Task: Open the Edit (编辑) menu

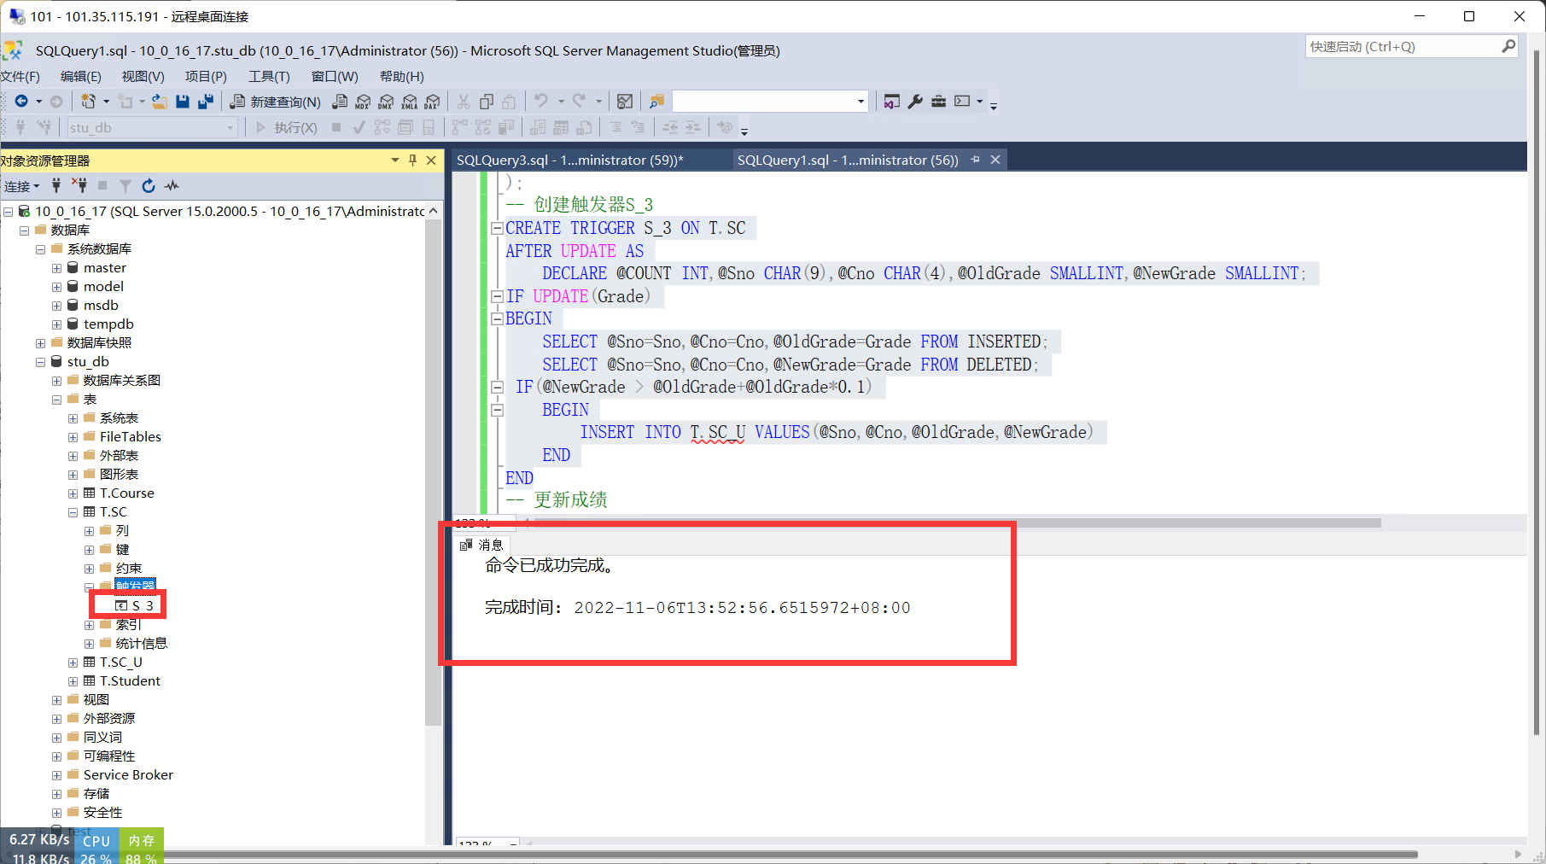Action: click(81, 76)
